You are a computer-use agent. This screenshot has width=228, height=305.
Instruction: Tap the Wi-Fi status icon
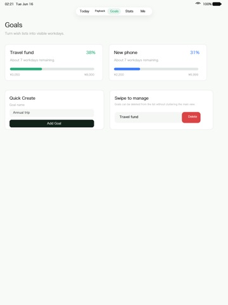(x=198, y=4)
